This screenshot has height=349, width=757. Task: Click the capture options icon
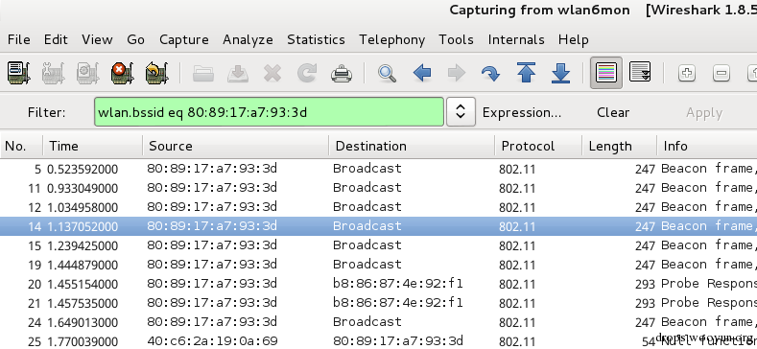click(x=53, y=74)
